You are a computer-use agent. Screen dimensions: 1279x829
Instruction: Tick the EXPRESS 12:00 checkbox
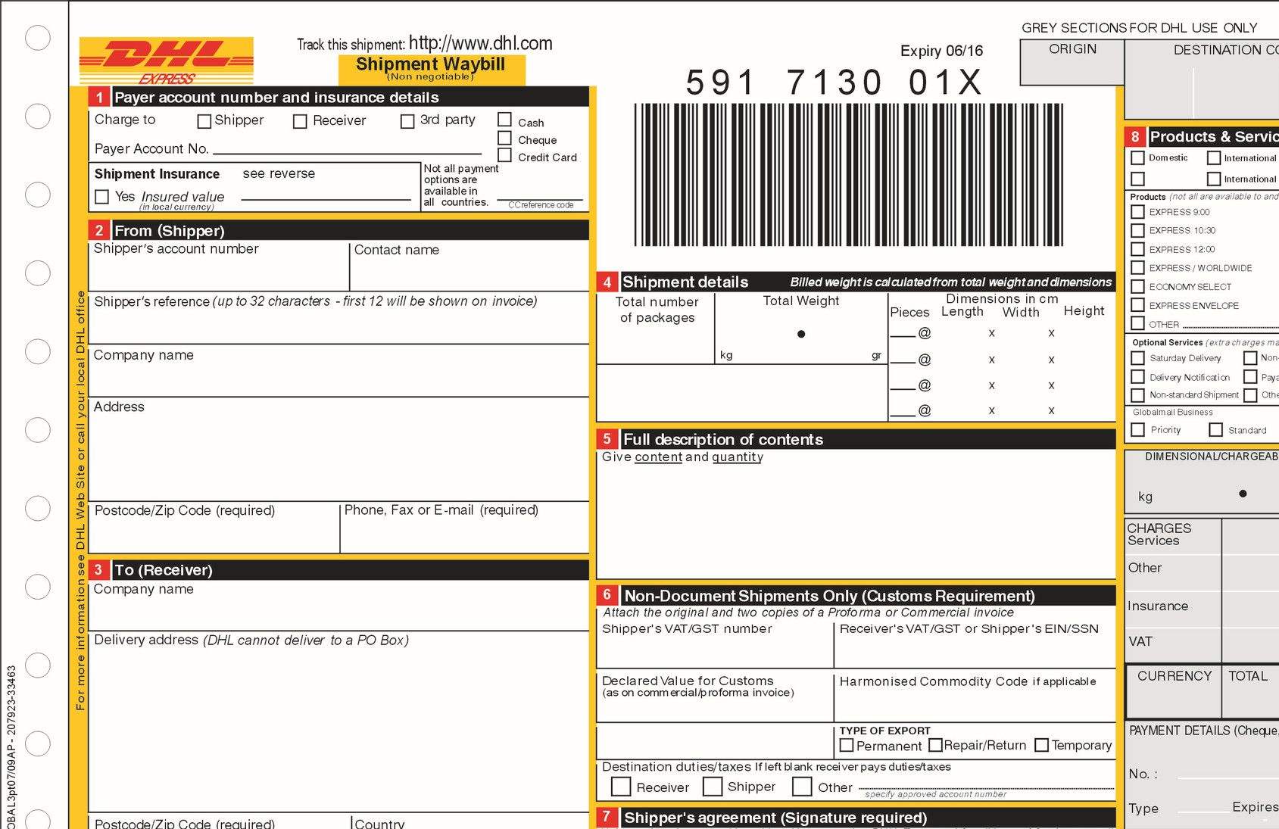[1137, 249]
